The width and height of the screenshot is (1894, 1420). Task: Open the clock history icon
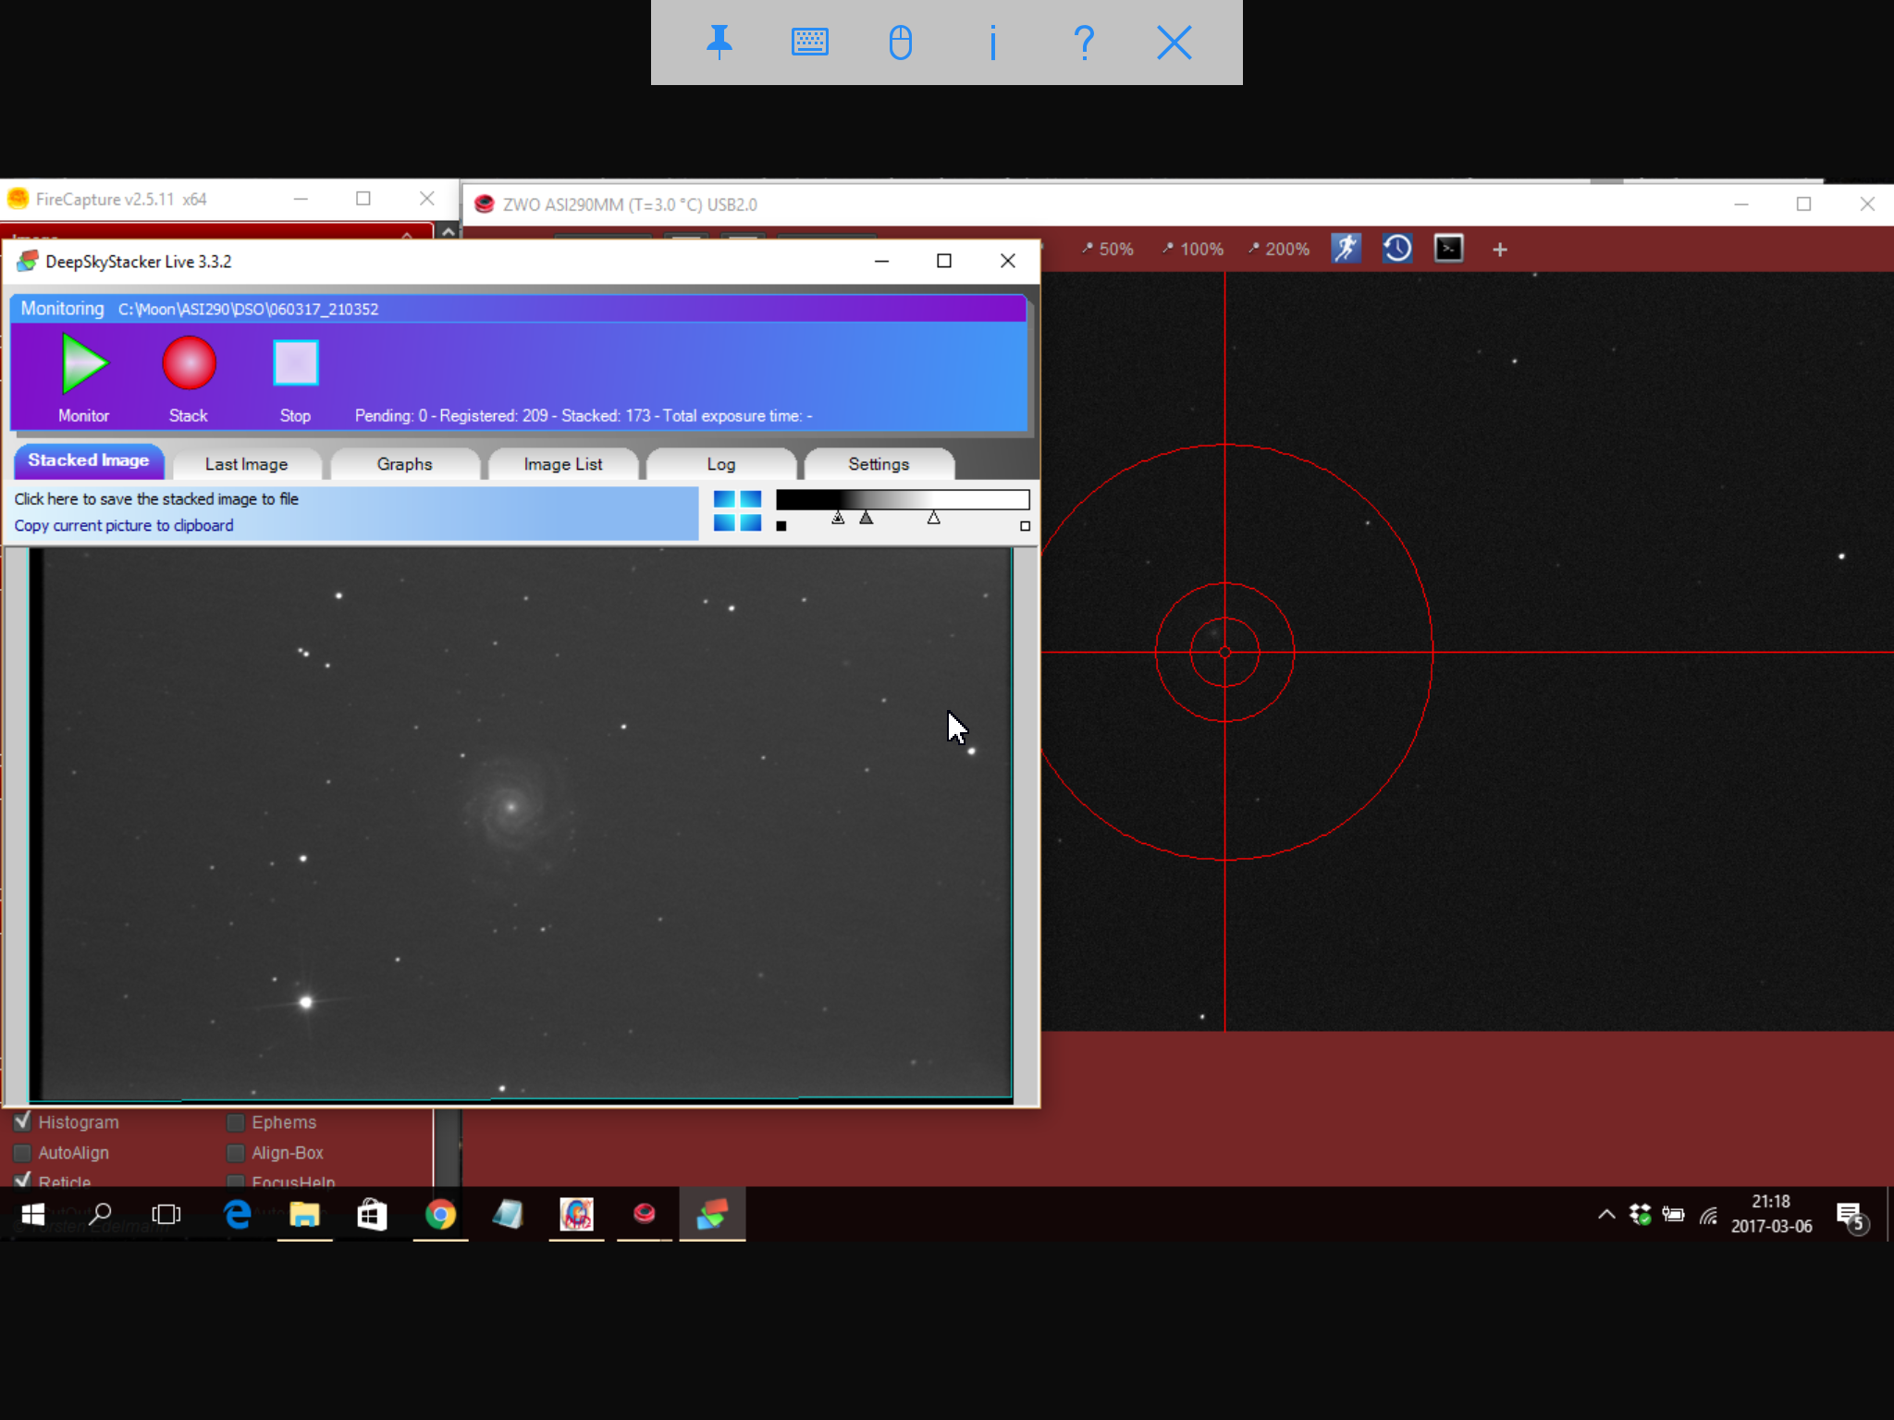[1396, 249]
